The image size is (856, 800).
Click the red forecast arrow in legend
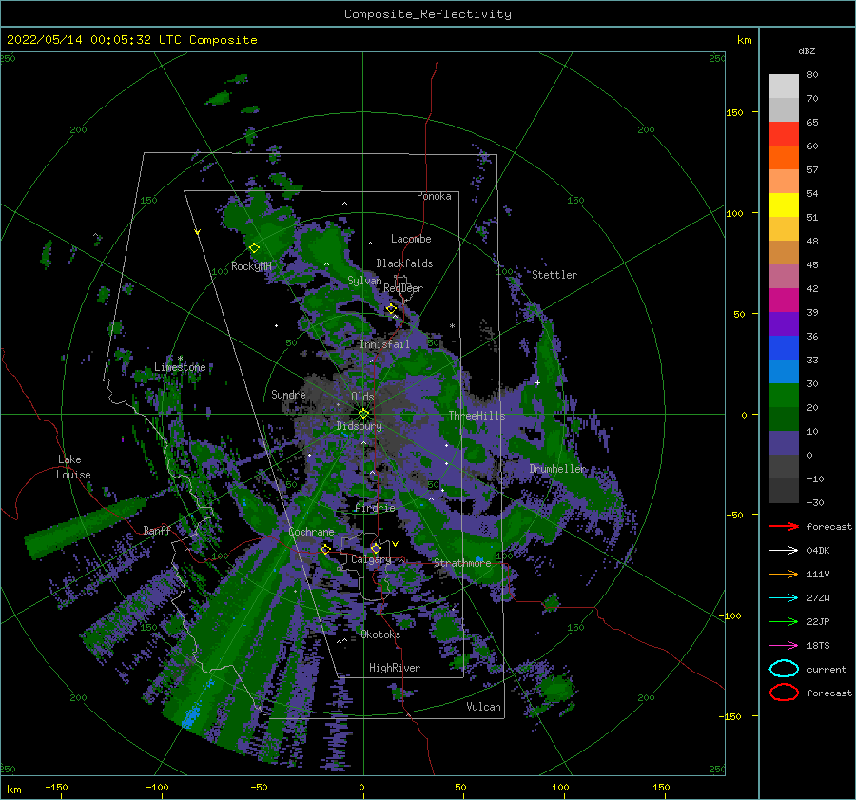click(x=784, y=526)
